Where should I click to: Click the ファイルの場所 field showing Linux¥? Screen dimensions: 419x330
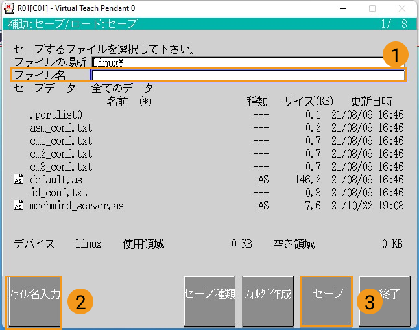[248, 62]
